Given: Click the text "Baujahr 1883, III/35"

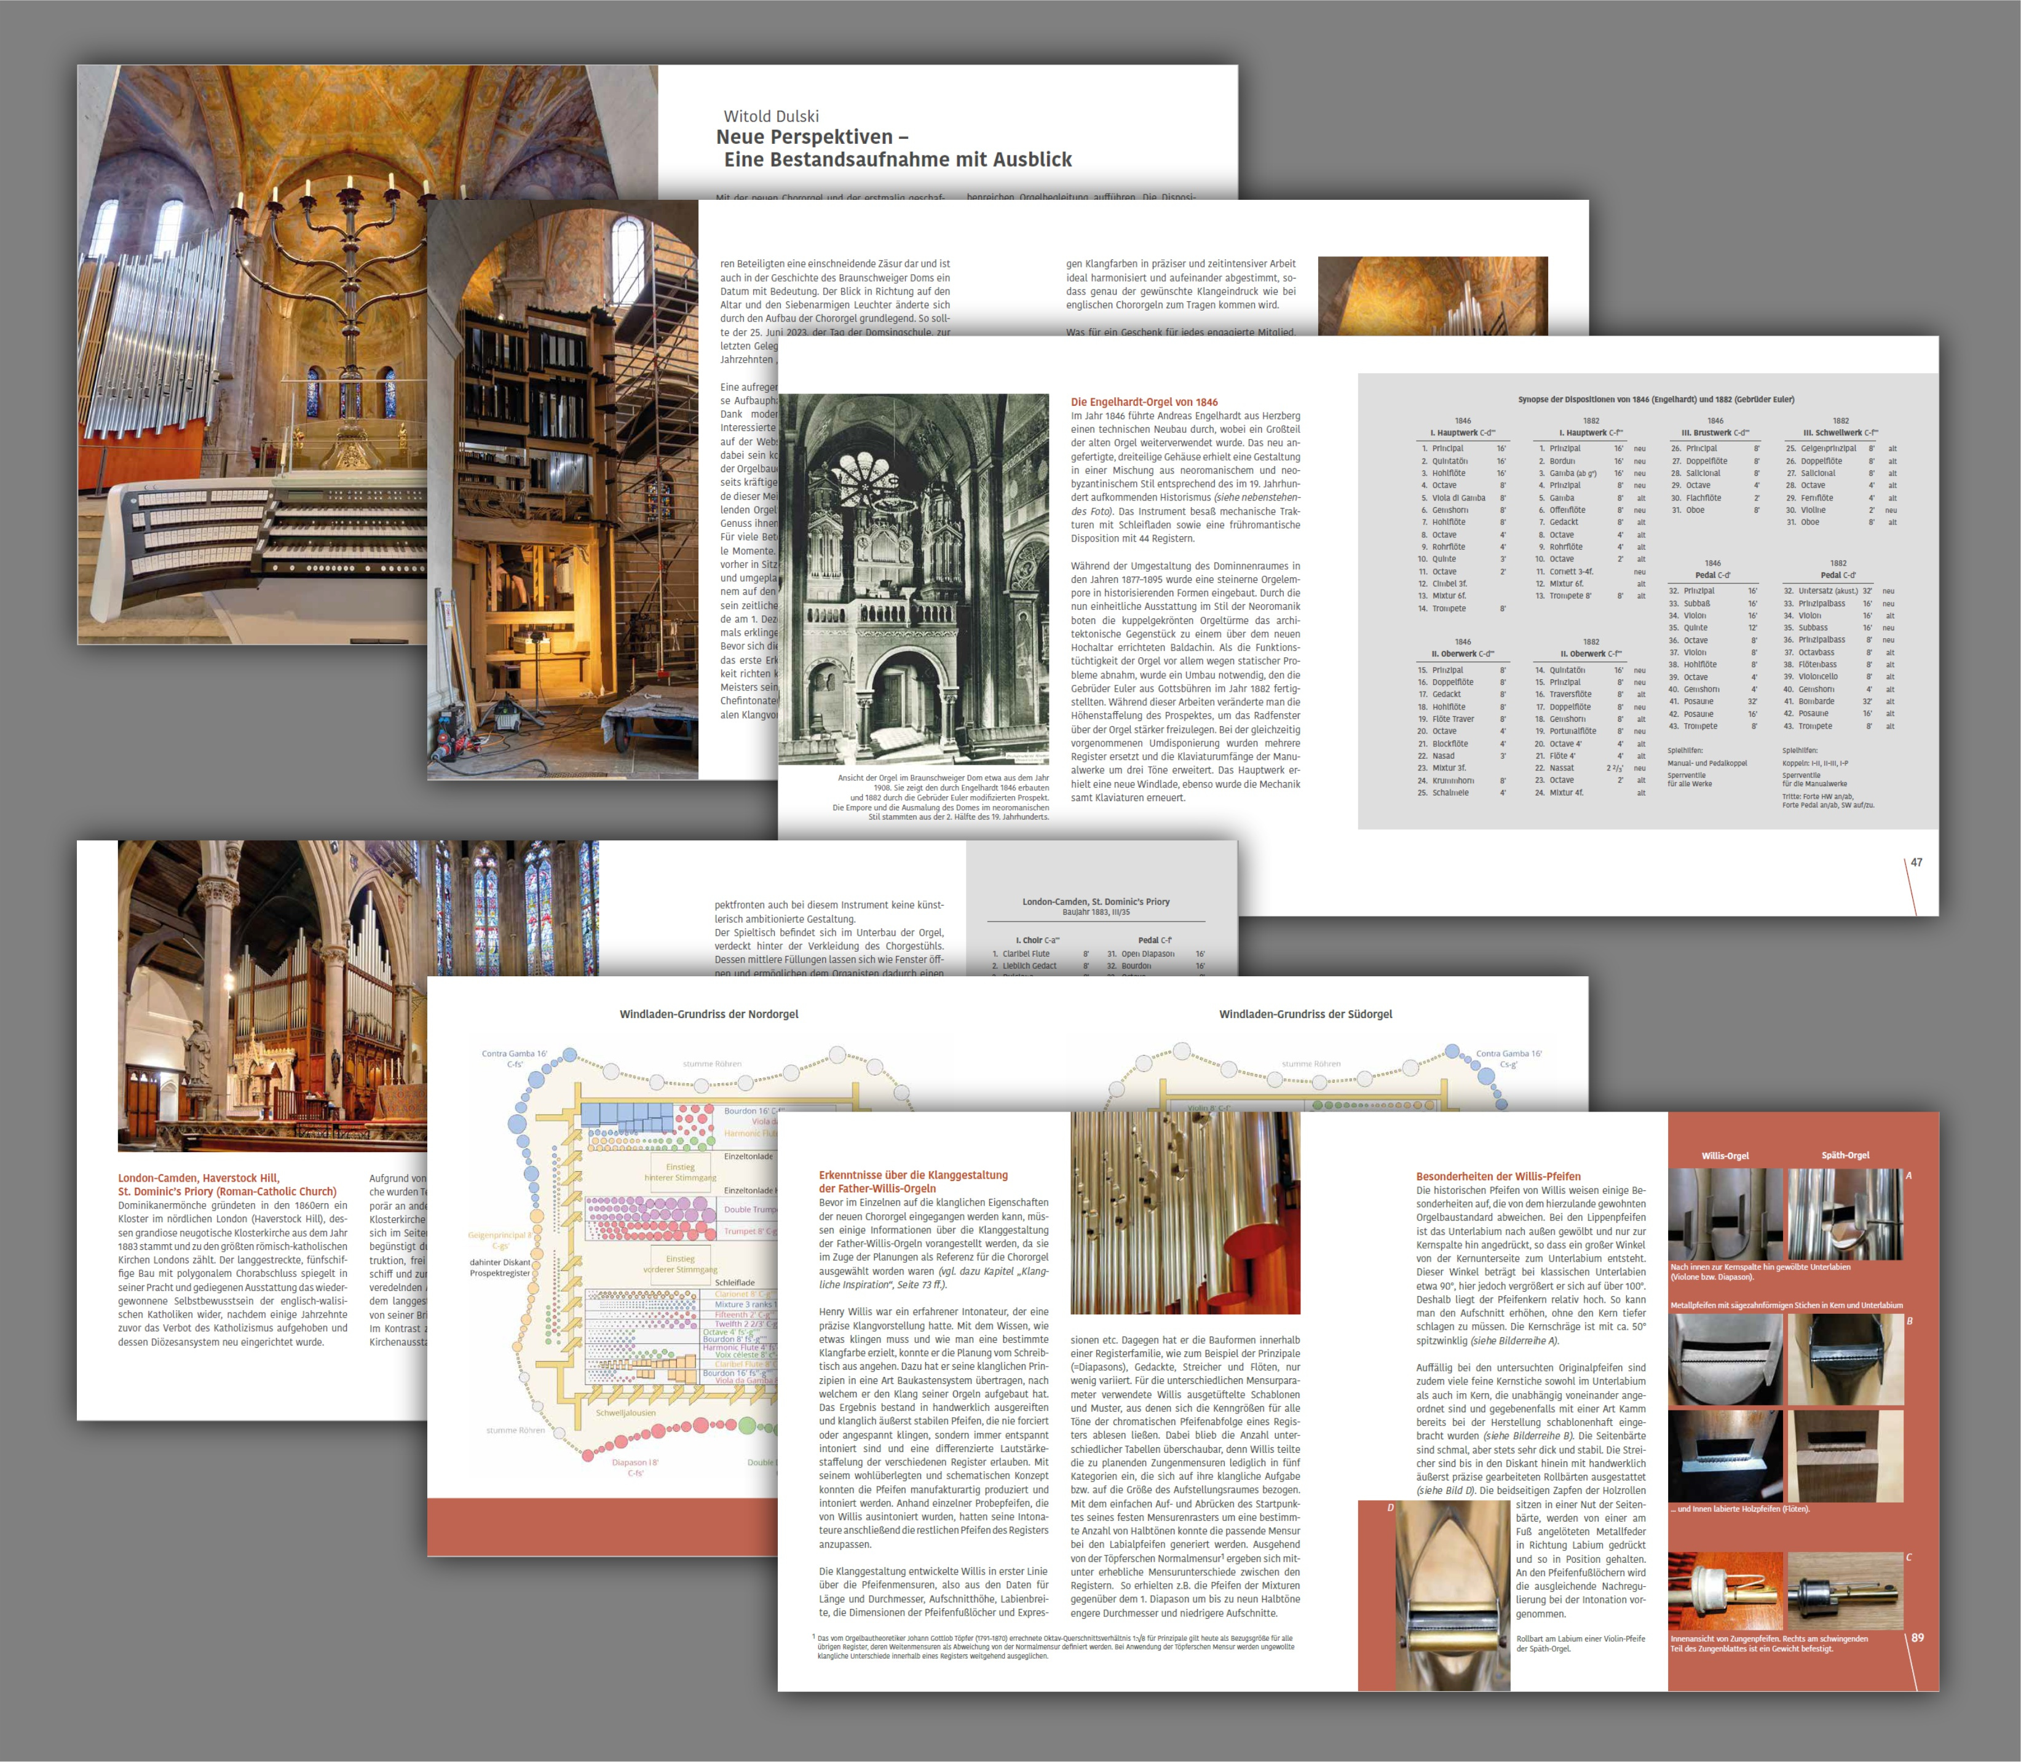Looking at the screenshot, I should (x=1096, y=912).
